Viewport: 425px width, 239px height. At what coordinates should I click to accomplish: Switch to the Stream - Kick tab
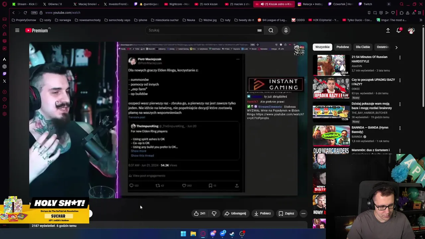pyautogui.click(x=25, y=4)
